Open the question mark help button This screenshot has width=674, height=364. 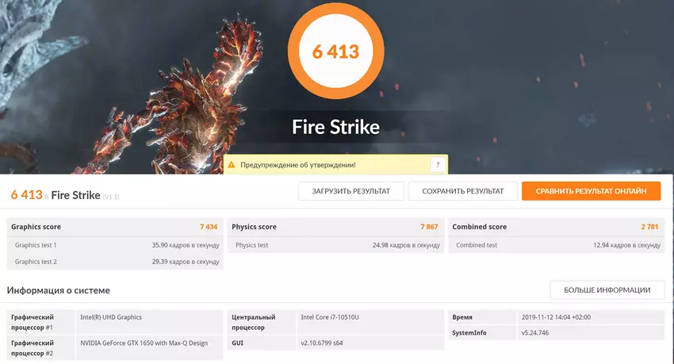pyautogui.click(x=438, y=165)
